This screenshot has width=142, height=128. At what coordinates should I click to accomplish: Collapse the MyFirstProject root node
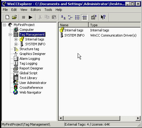(x=4, y=25)
